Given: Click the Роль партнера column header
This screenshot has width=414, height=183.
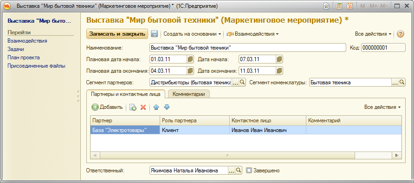Looking at the screenshot, I should pyautogui.click(x=194, y=120).
